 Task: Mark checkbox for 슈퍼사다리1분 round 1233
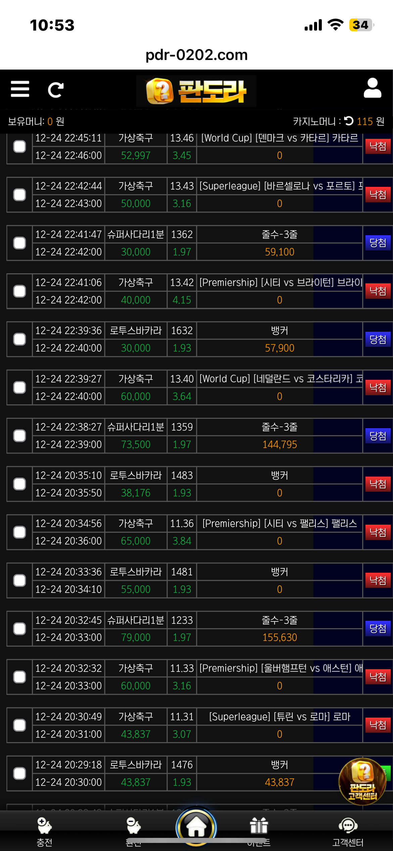[x=19, y=629]
